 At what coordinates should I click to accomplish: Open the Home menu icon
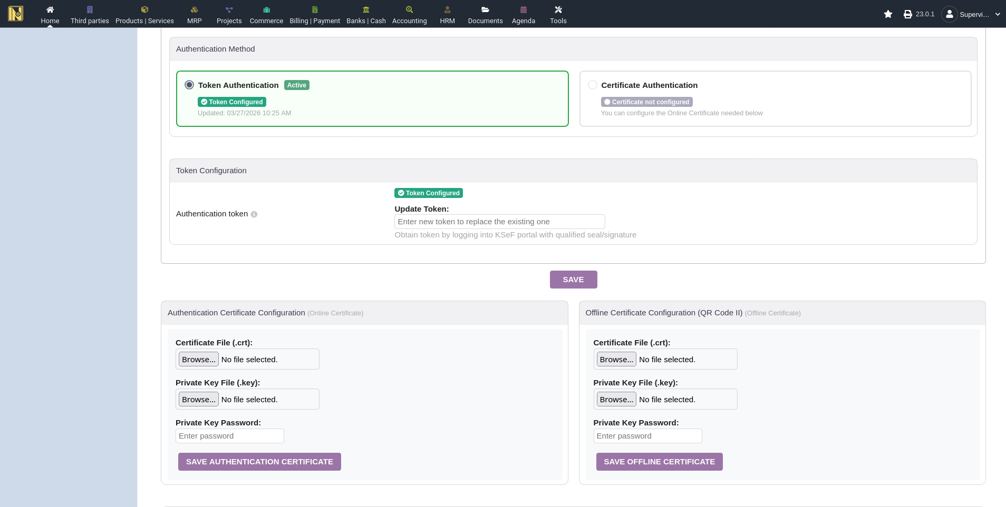click(x=50, y=9)
